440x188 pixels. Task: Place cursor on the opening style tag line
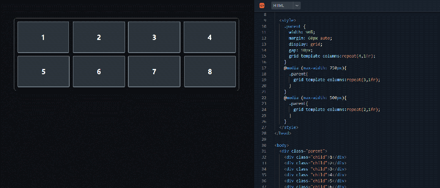click(288, 20)
